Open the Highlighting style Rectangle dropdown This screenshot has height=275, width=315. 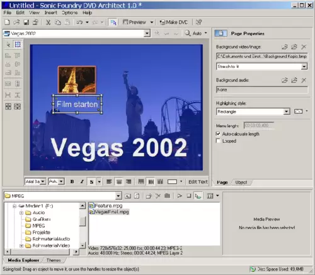click(286, 111)
